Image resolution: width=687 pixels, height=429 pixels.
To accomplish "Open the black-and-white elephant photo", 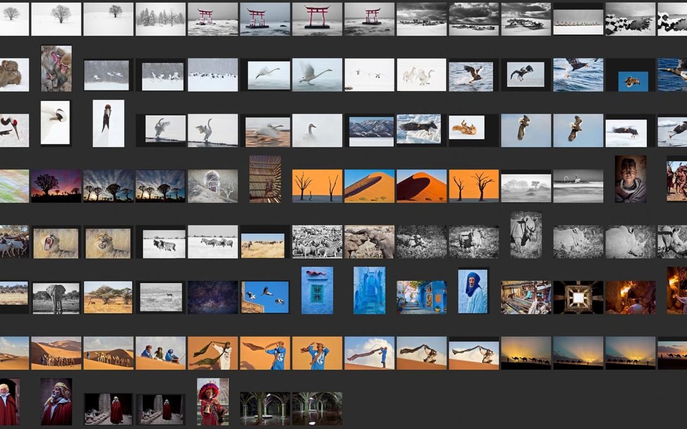I will [x=56, y=297].
